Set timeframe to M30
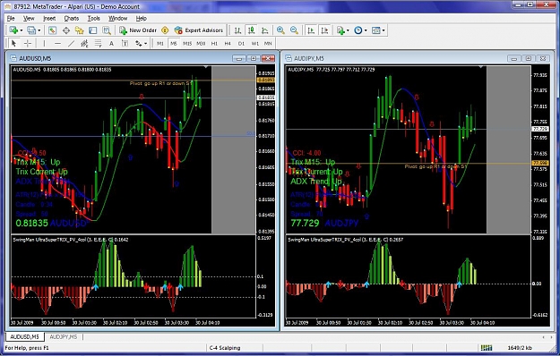The height and width of the screenshot is (356, 560). pos(201,44)
